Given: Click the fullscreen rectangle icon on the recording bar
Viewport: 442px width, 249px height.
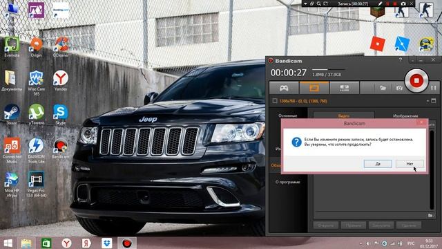Looking at the screenshot, I should tap(326, 3).
